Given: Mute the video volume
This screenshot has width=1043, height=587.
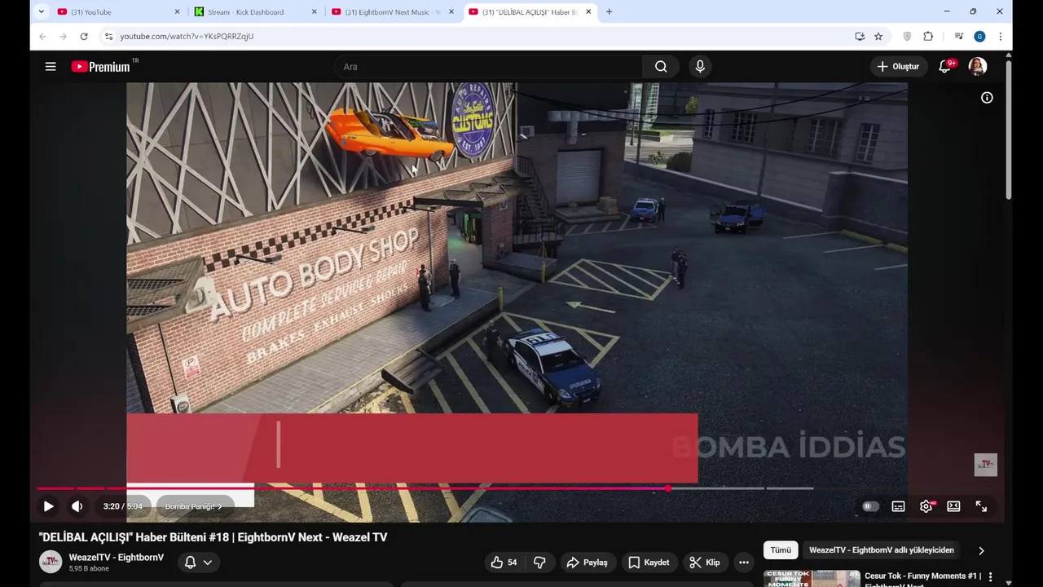Looking at the screenshot, I should pos(77,506).
